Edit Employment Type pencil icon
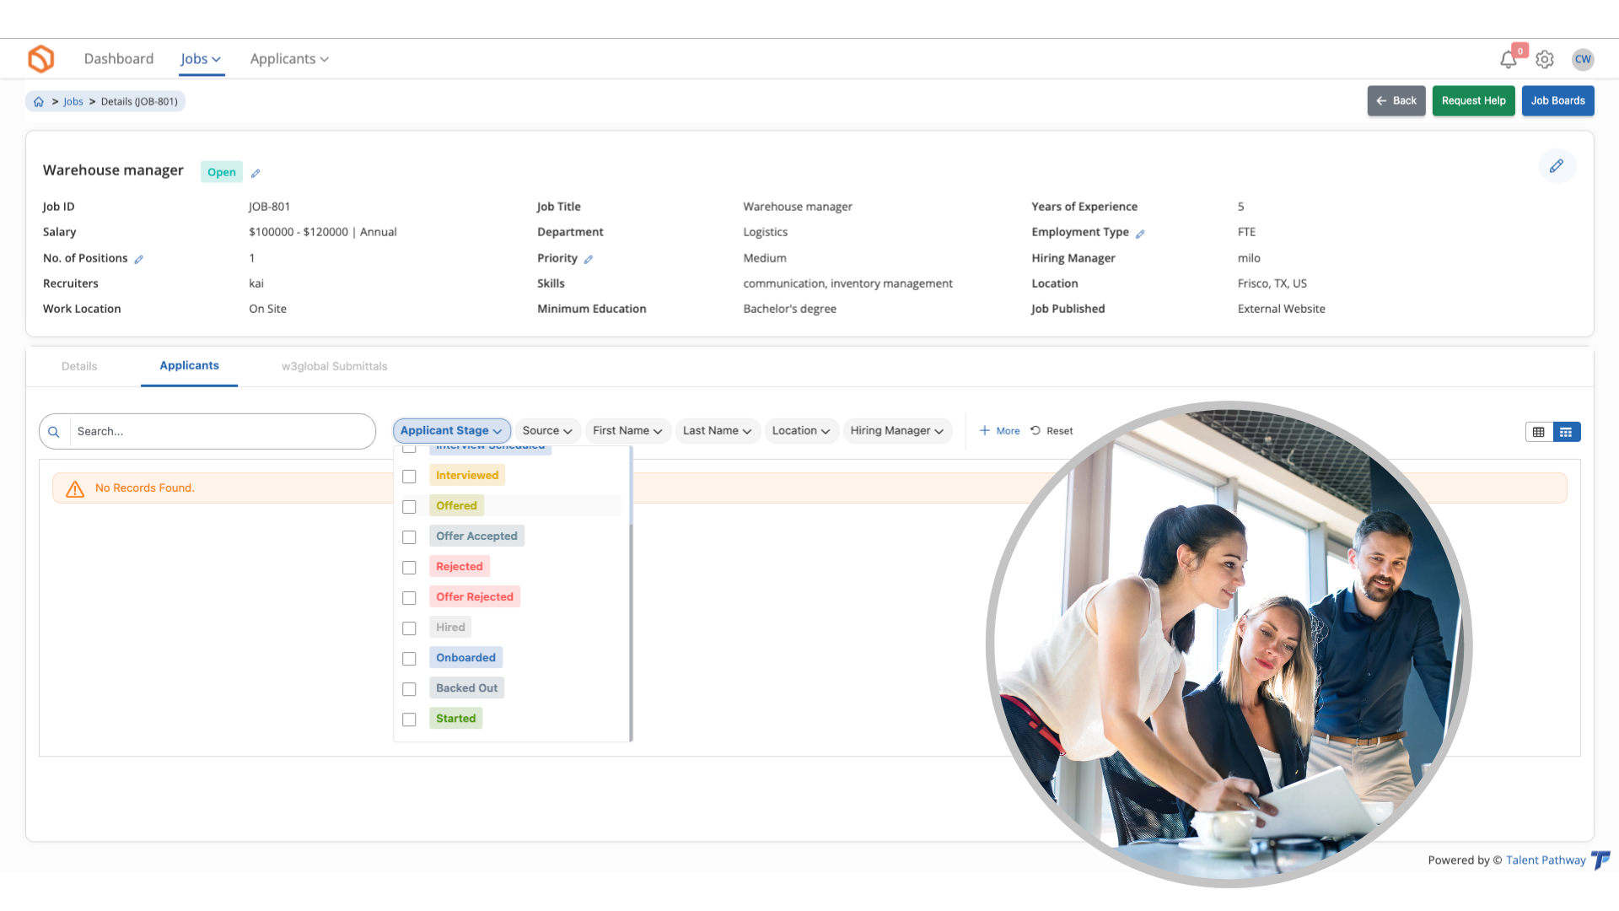The image size is (1619, 911). (1140, 234)
